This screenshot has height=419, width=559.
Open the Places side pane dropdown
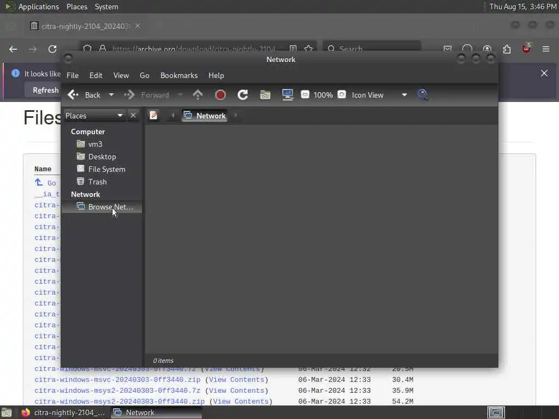point(94,116)
